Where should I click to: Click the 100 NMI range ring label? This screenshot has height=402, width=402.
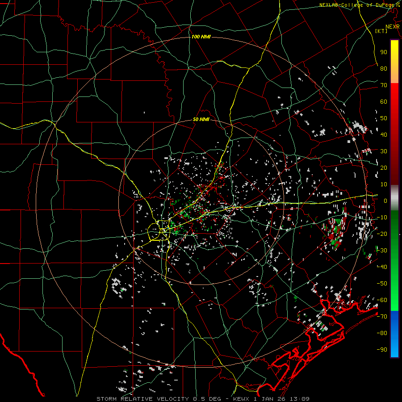click(x=201, y=37)
